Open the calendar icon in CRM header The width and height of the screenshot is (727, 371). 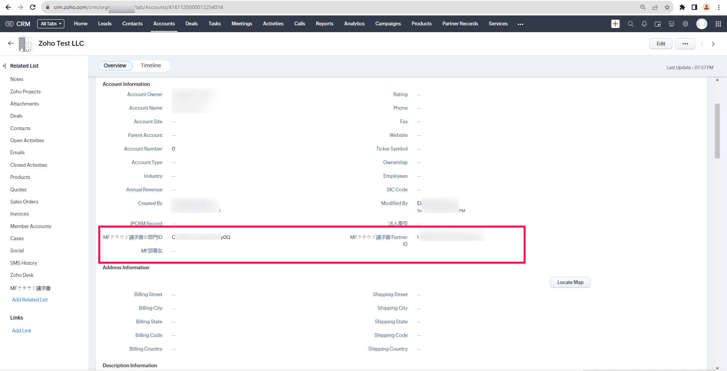coord(658,24)
